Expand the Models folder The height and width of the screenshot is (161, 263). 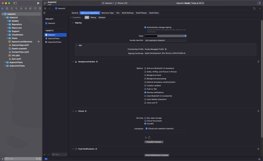pyautogui.click(x=7, y=21)
